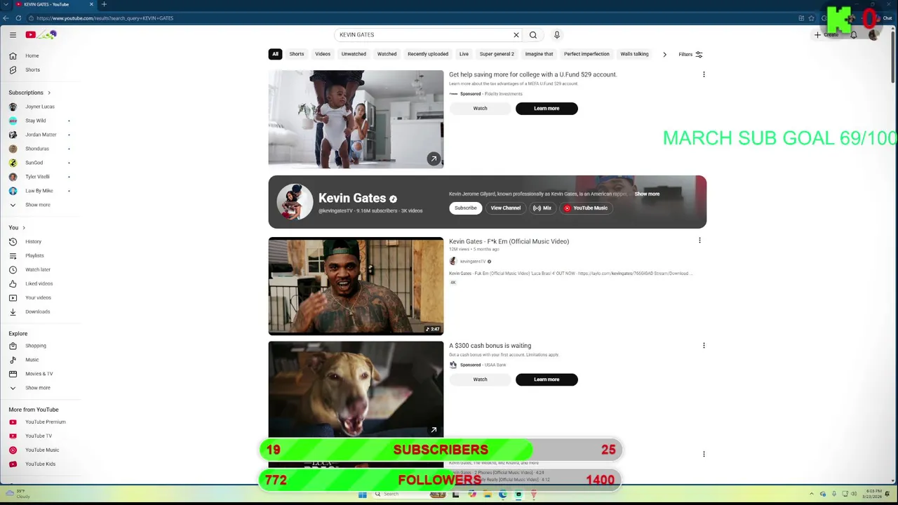Select the Super general 2 chip
The image size is (898, 505).
[x=497, y=54]
